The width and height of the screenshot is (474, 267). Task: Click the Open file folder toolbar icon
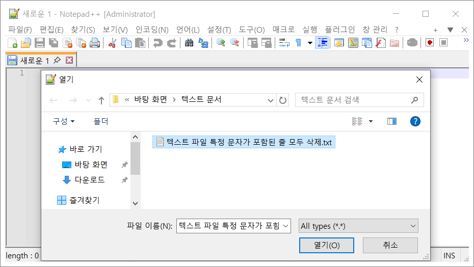[x=26, y=43]
